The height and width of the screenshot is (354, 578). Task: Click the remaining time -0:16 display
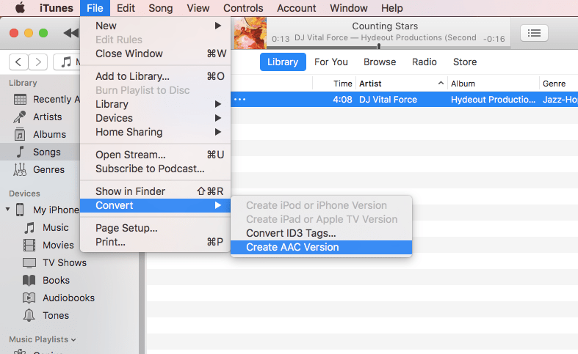coord(494,39)
